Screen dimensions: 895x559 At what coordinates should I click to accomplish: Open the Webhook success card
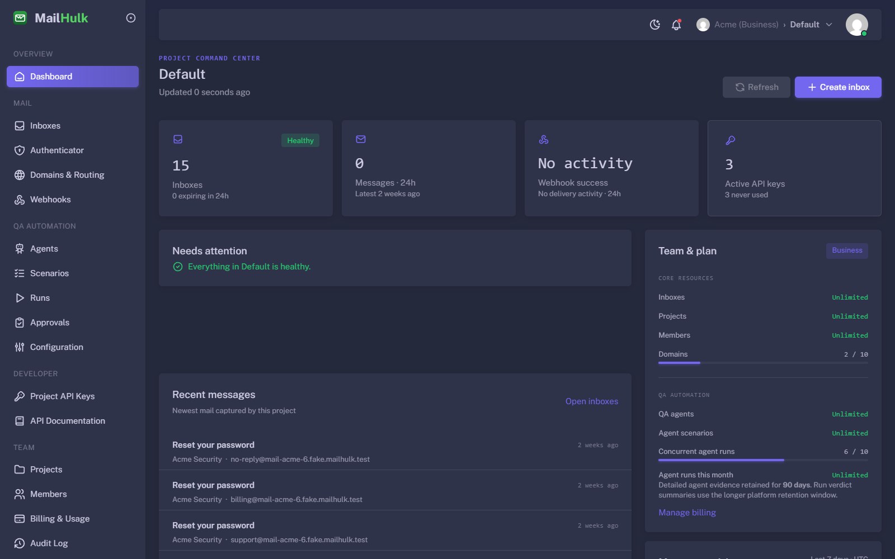click(611, 168)
